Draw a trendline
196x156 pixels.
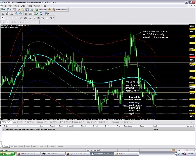point(21,18)
